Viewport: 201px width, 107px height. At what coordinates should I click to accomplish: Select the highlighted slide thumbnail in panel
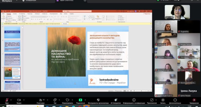[12, 73]
